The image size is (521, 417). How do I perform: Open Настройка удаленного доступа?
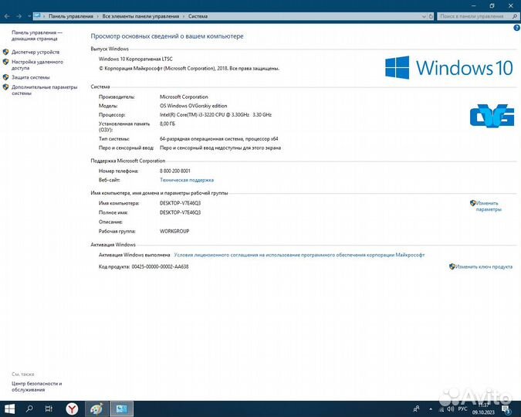(37, 65)
